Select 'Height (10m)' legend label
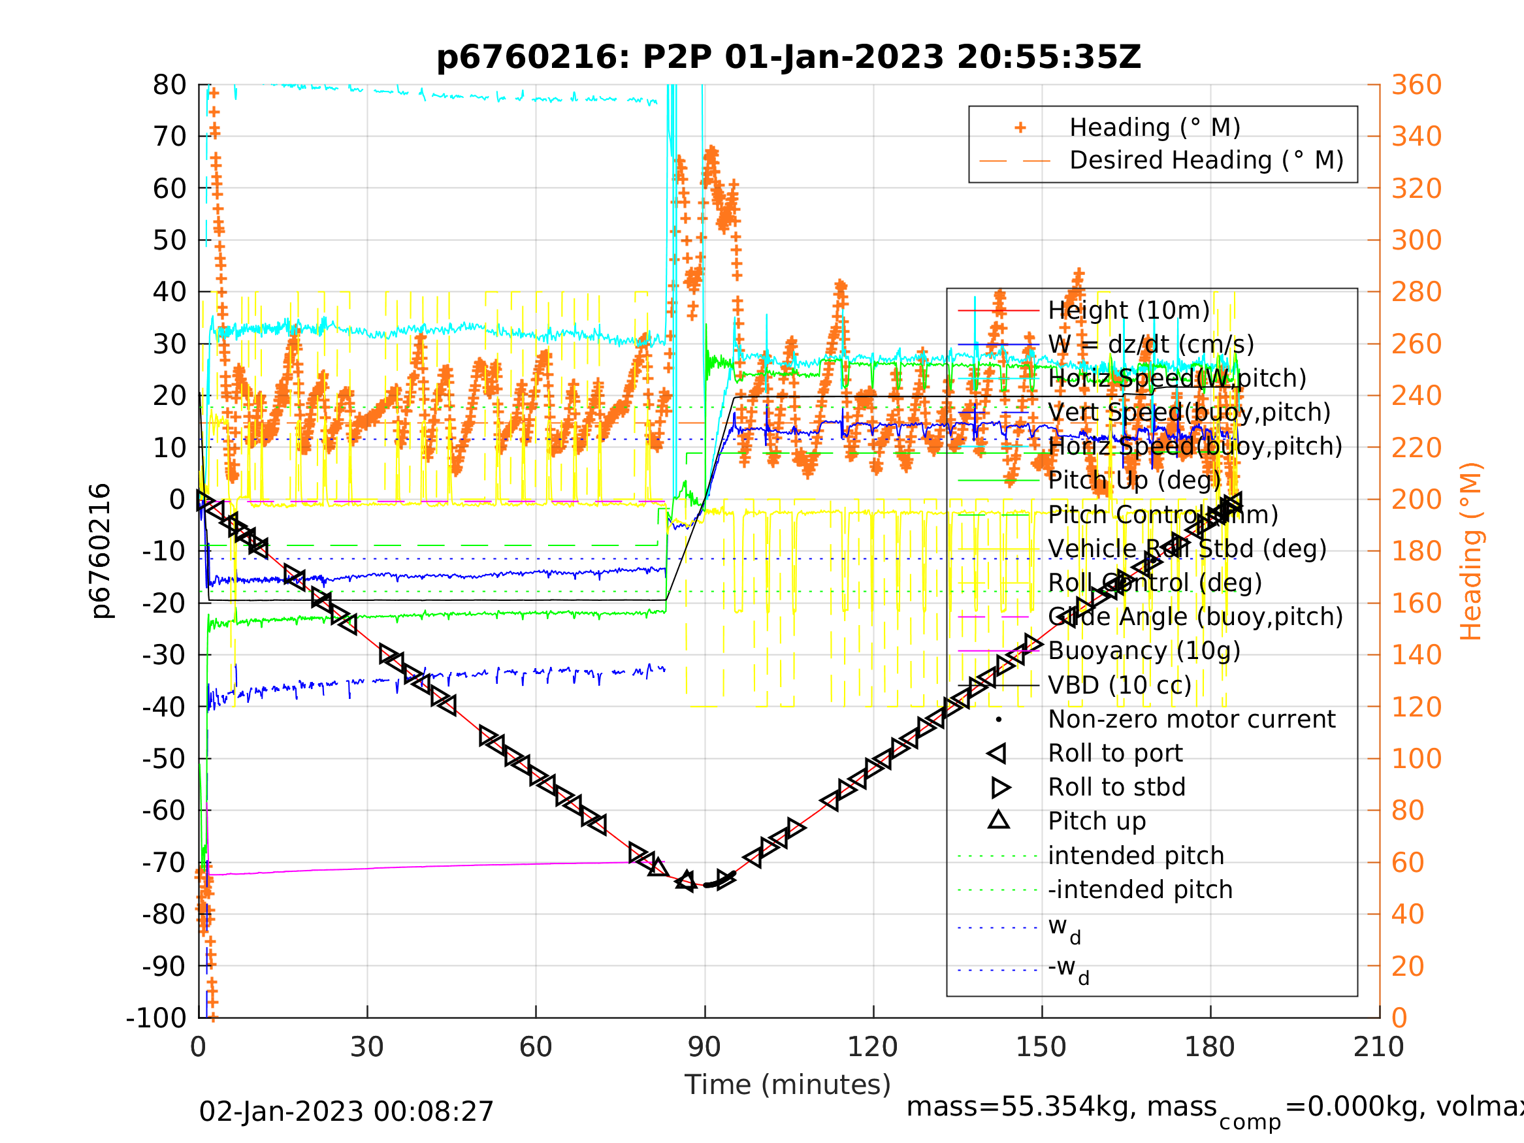This screenshot has width=1524, height=1143. click(1129, 311)
